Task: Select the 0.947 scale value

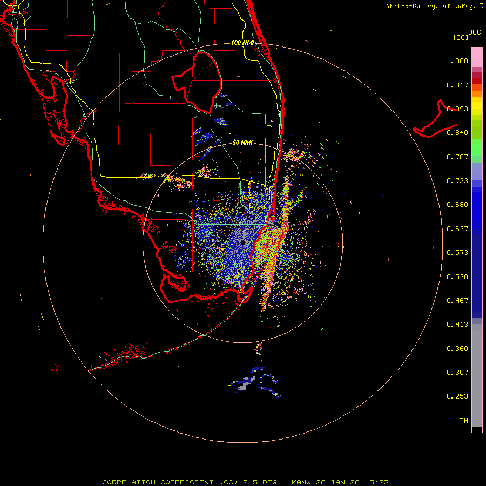Action: (x=457, y=85)
